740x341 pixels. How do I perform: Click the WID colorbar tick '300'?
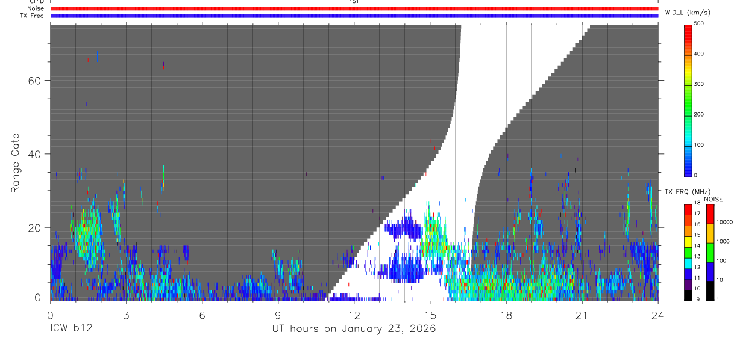click(699, 84)
